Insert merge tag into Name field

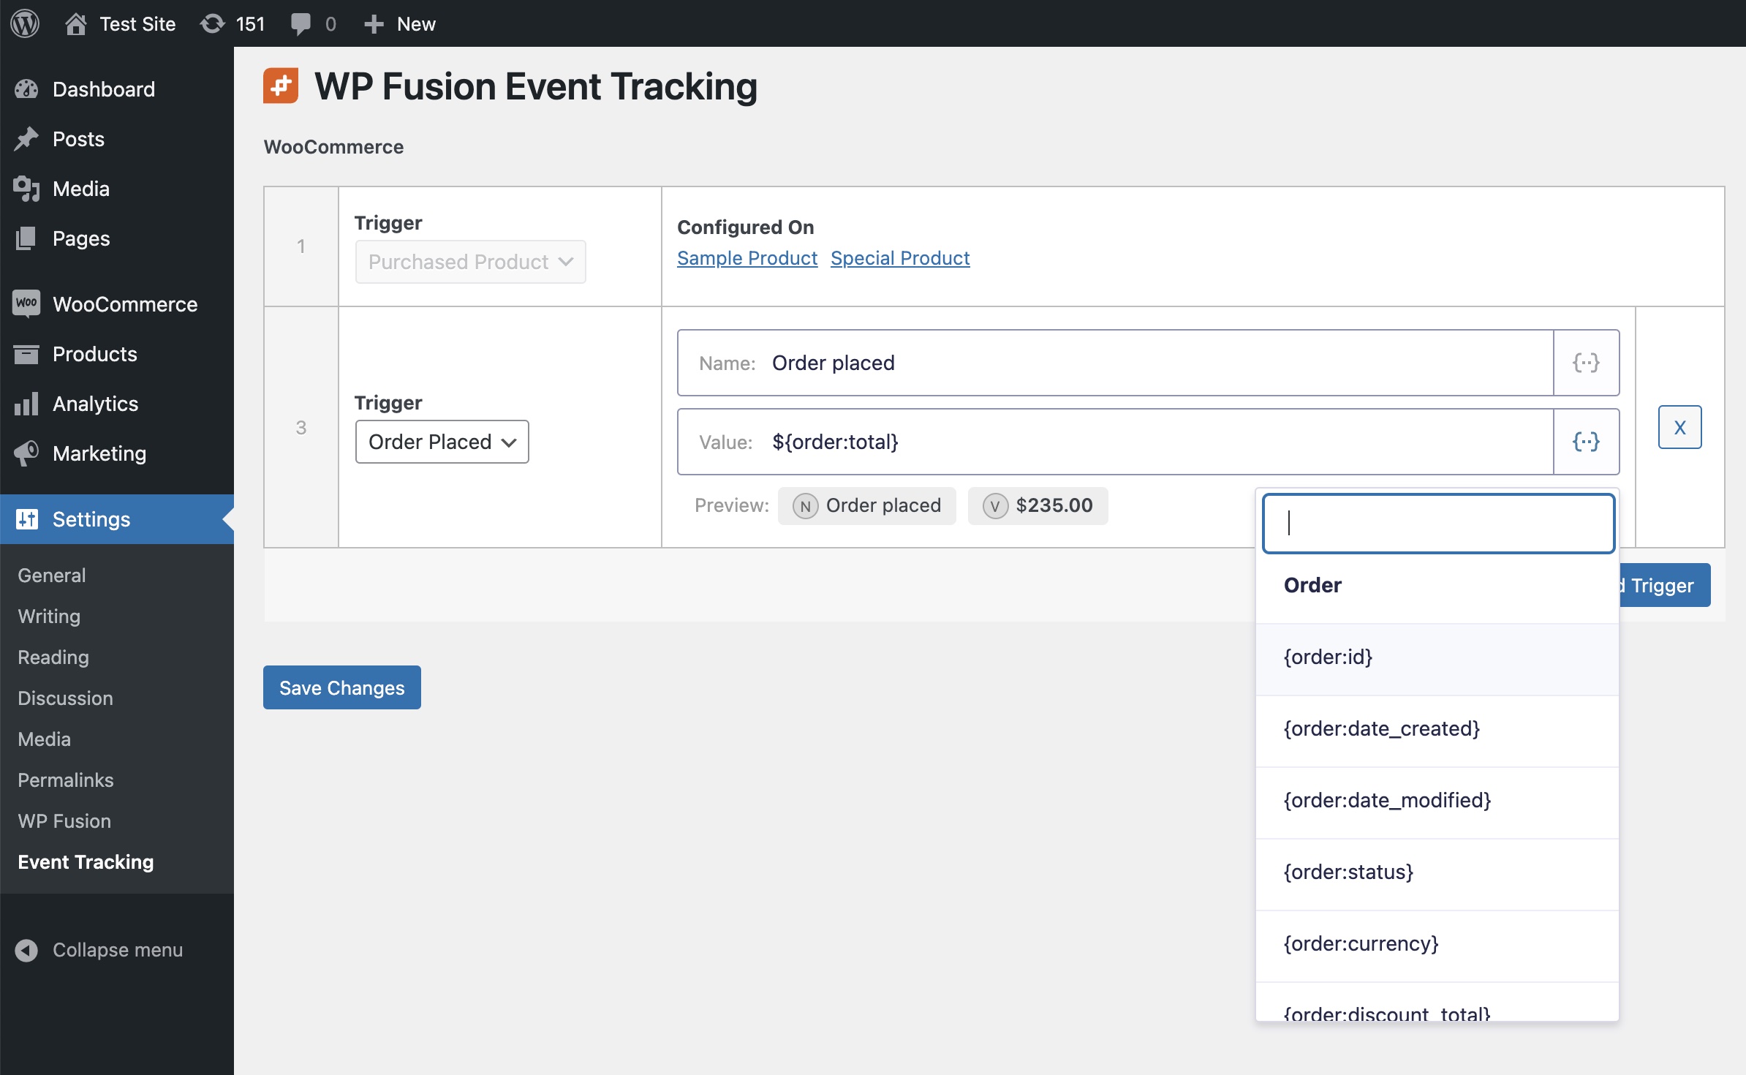[x=1585, y=363]
